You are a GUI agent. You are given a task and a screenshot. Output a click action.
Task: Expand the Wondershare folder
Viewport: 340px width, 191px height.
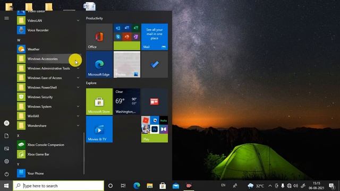tap(49, 125)
